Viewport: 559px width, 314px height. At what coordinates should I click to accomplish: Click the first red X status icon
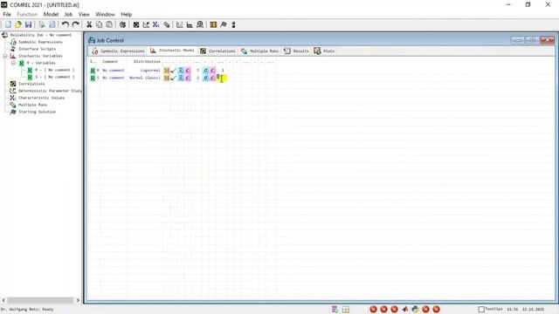pos(373,309)
